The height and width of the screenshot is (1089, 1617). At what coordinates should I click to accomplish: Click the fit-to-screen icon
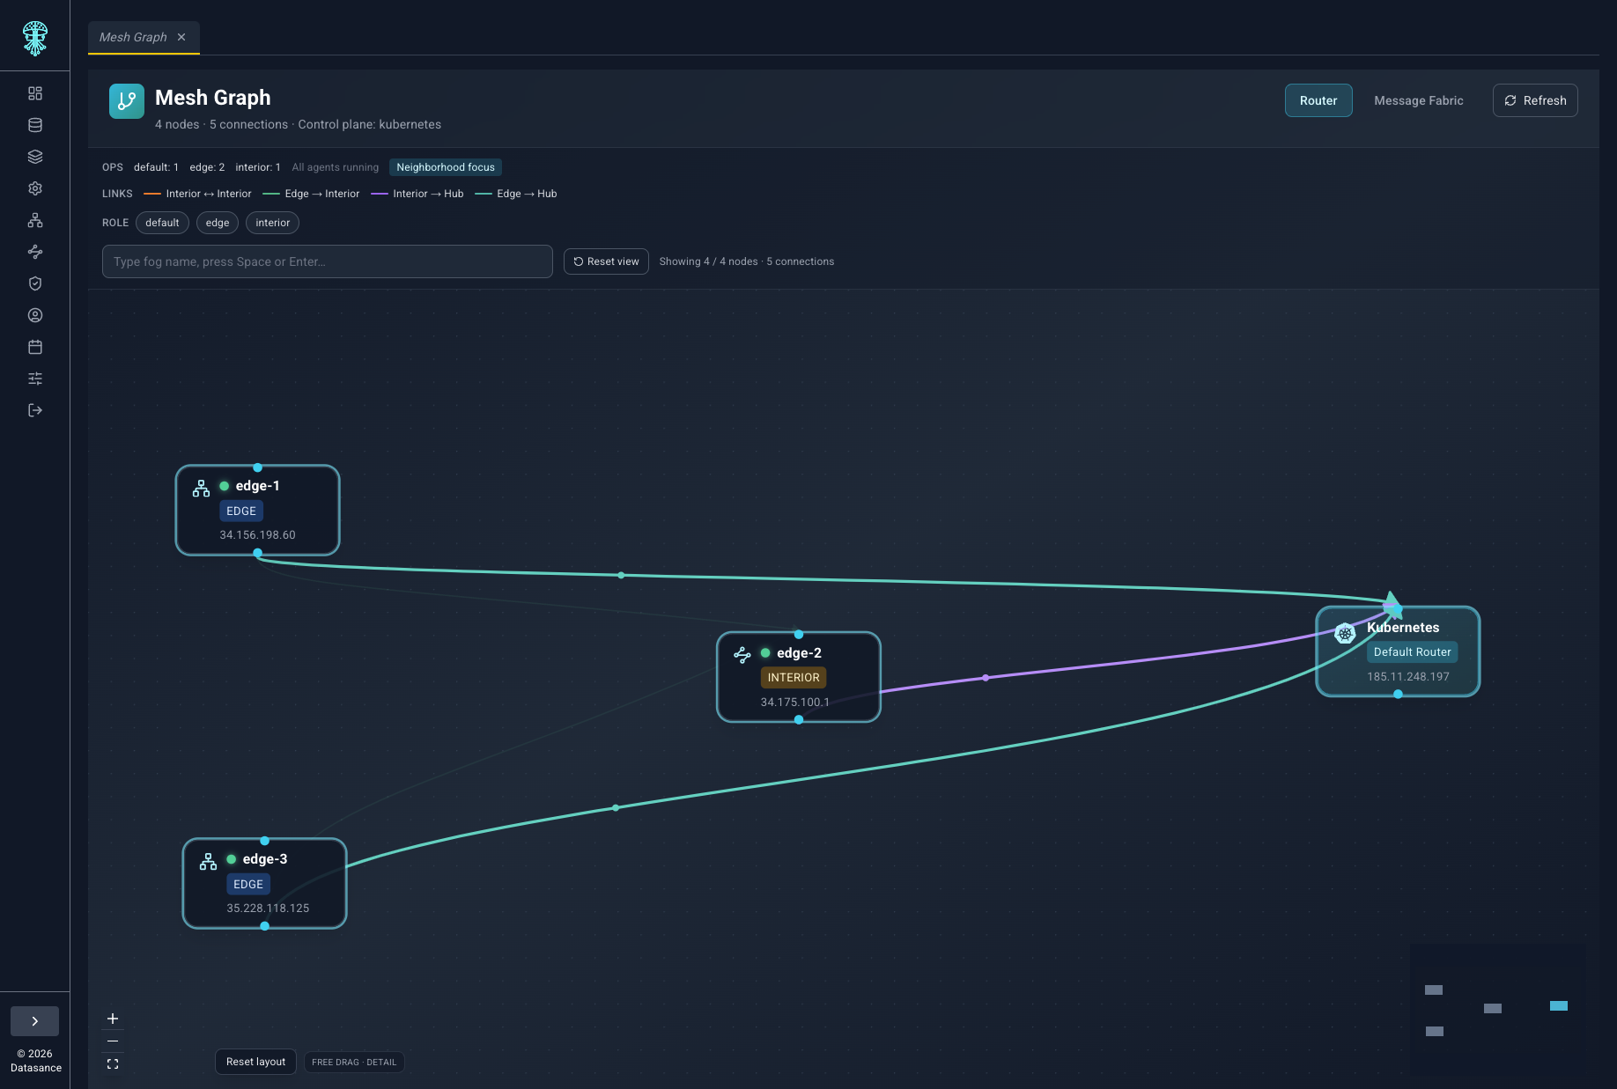pyautogui.click(x=113, y=1063)
